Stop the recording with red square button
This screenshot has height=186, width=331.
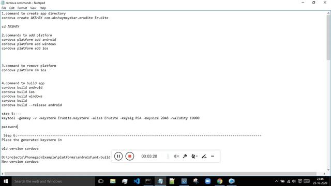tap(130, 156)
